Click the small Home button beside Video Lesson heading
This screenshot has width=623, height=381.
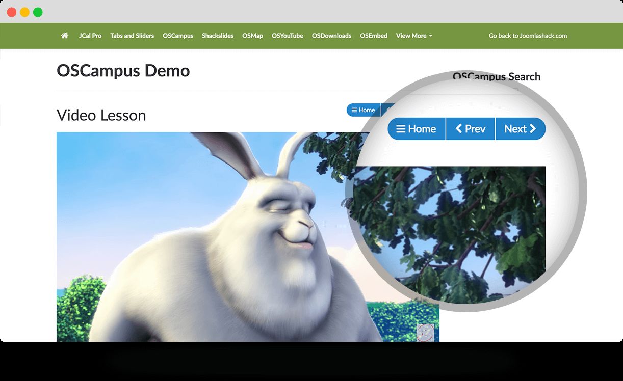364,110
